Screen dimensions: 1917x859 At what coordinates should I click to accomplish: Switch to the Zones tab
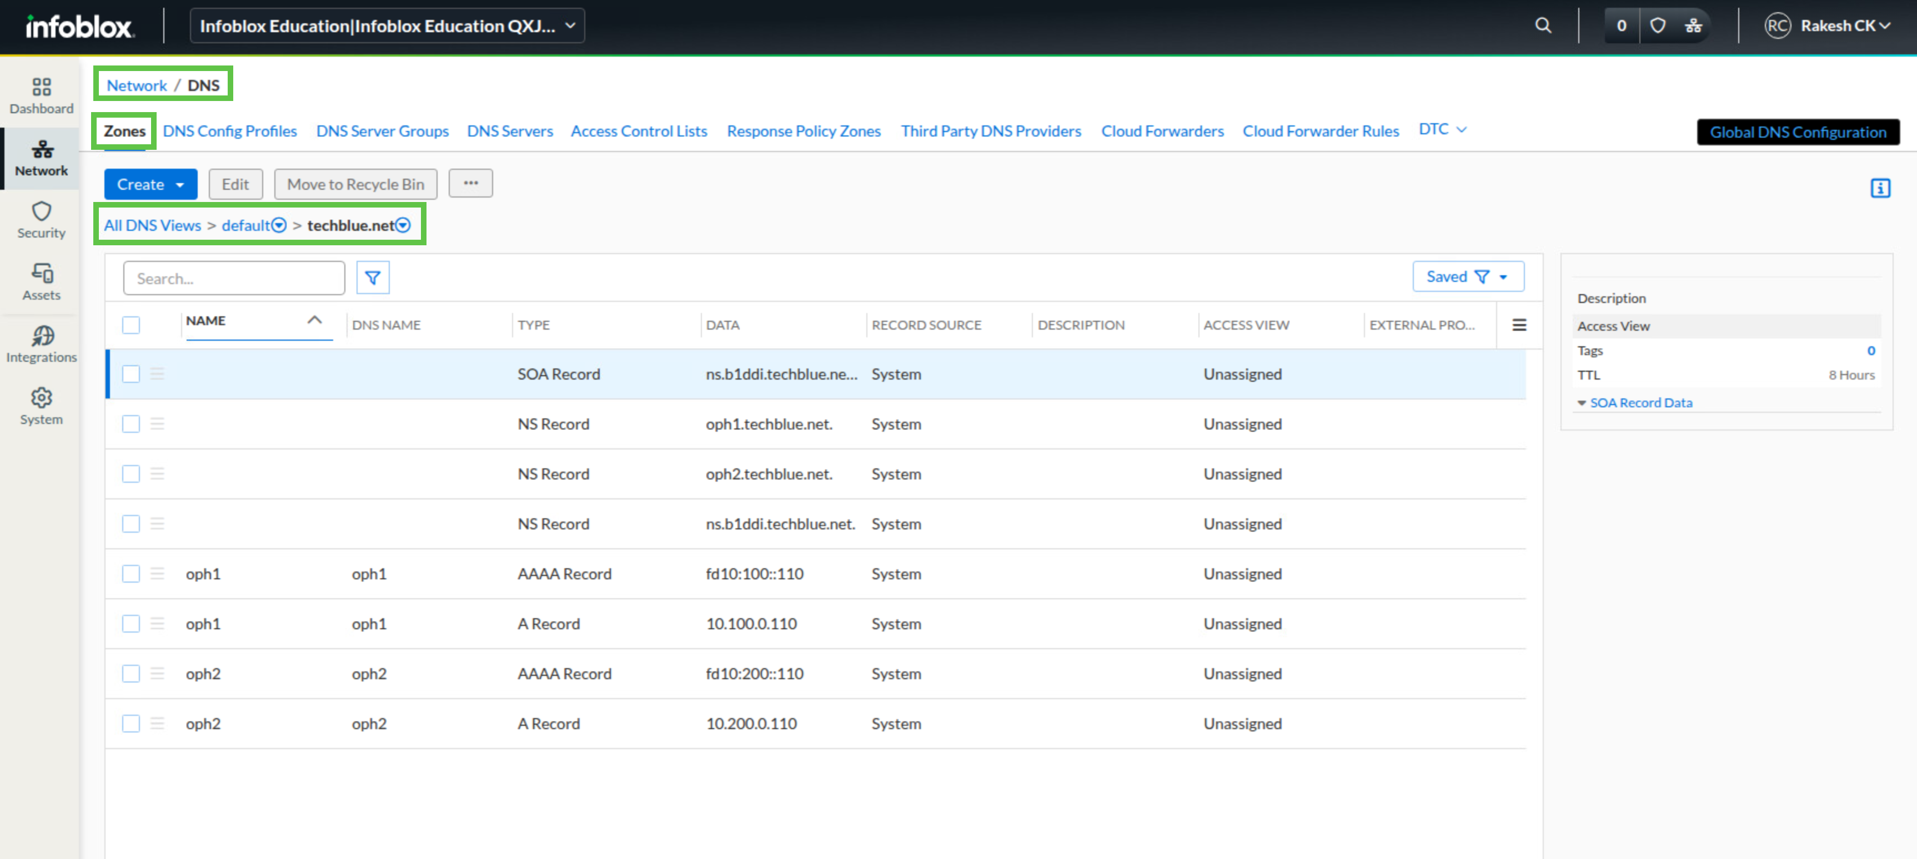(124, 131)
